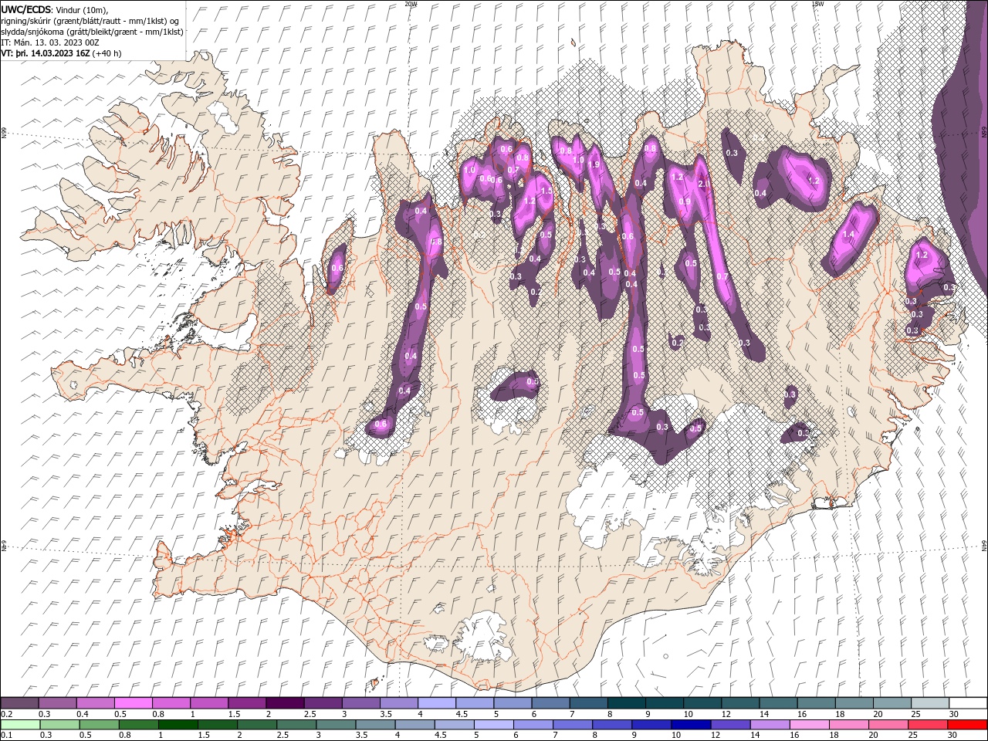Select snow scale swatch between 4 and 4.5
988x741 pixels.
click(437, 702)
